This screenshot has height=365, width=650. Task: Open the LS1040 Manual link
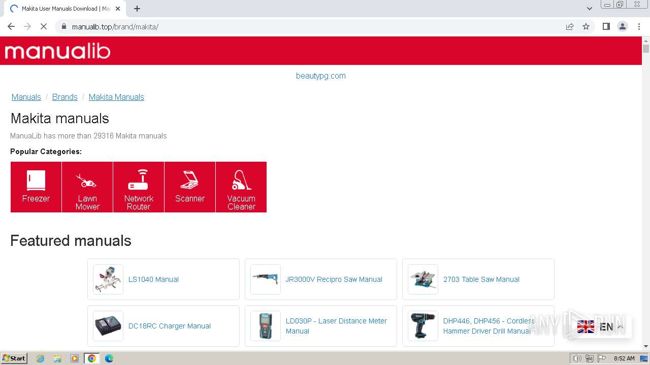tap(153, 279)
